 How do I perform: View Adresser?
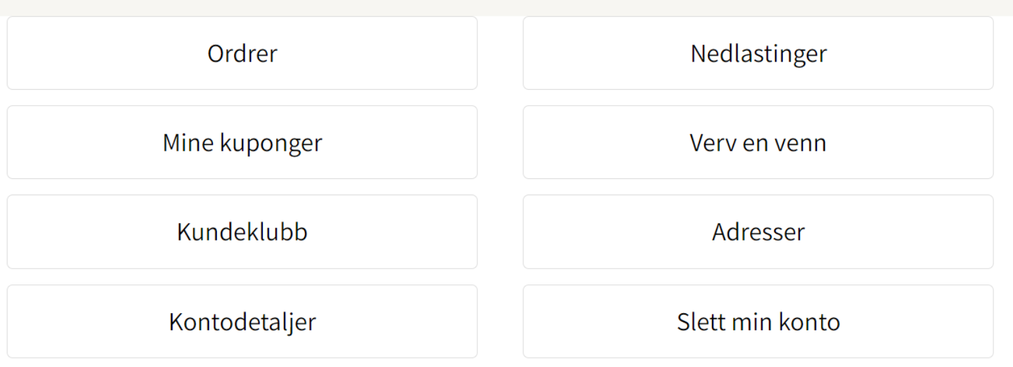(x=758, y=232)
